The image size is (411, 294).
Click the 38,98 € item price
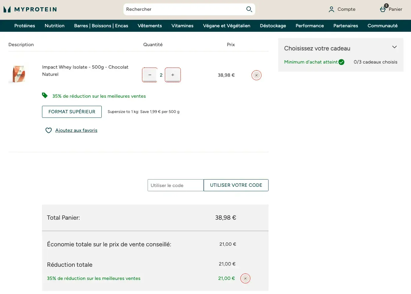(226, 75)
